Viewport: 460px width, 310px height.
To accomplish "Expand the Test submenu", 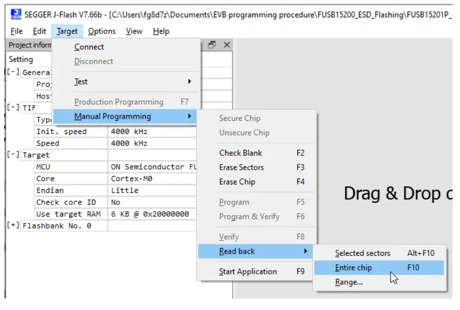I will tap(127, 81).
